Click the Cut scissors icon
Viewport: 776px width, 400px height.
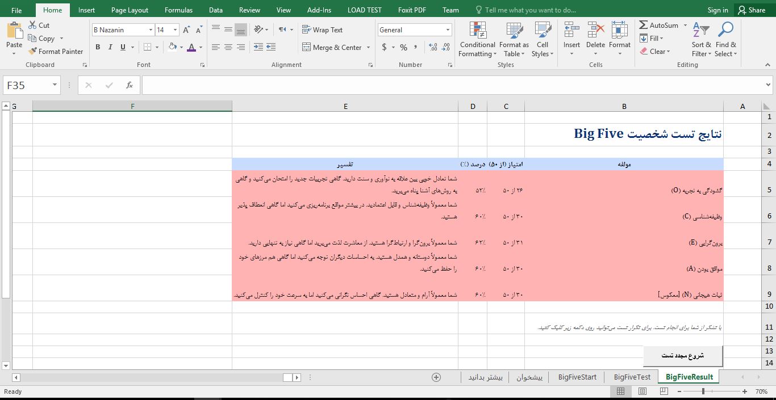coord(32,26)
